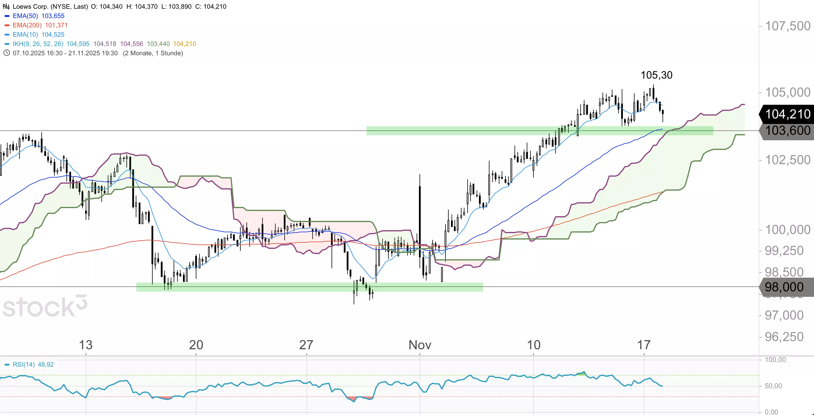Image resolution: width=814 pixels, height=415 pixels.
Task: Click the stock3 watermark logo
Action: click(45, 306)
